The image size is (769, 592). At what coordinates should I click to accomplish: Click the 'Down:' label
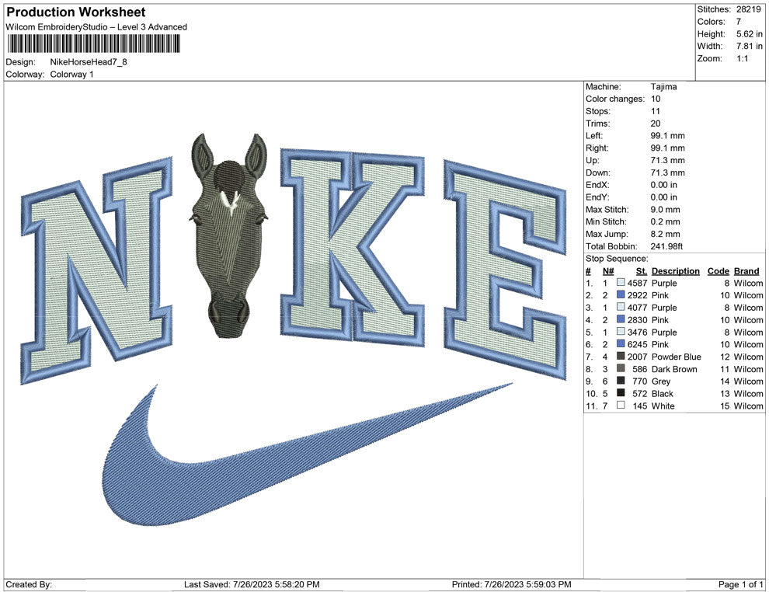click(598, 172)
